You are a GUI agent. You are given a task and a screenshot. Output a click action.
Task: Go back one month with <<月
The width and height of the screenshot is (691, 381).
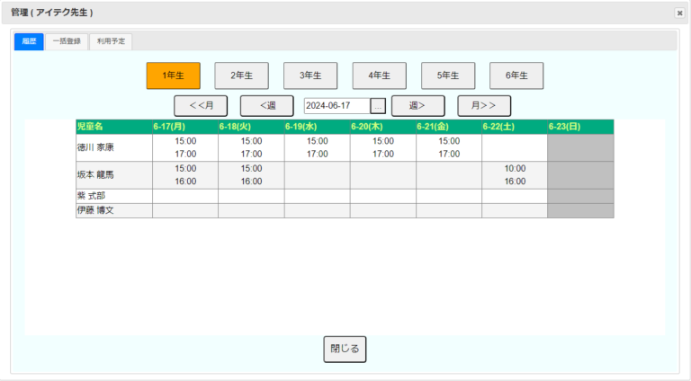[x=201, y=106]
